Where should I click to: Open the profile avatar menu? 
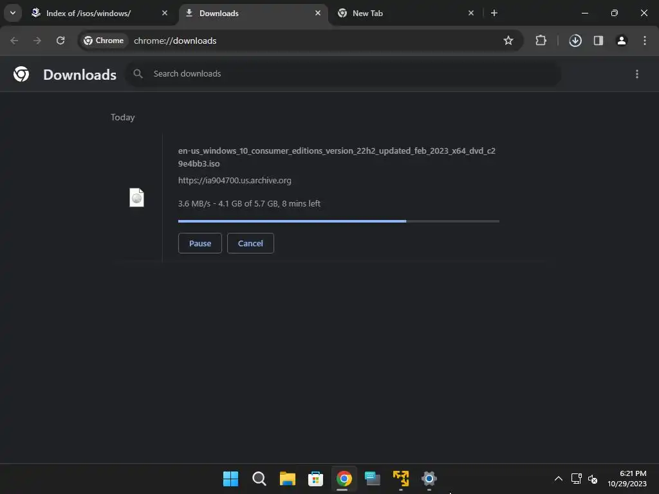tap(622, 41)
